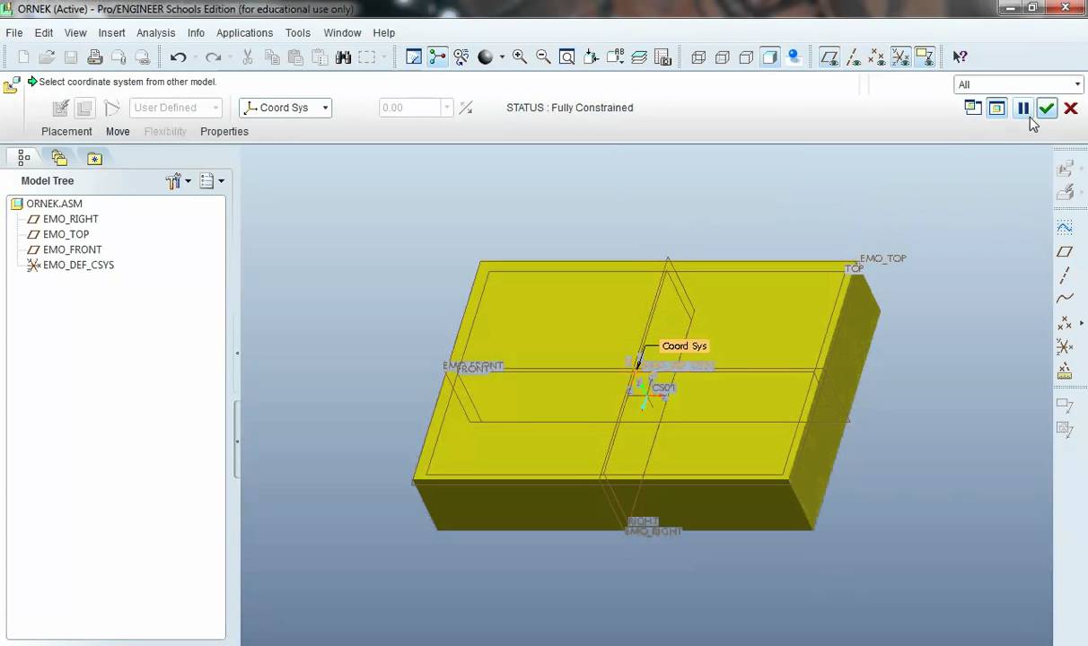Click the Pause button in dashboard
Viewport: 1088px width, 646px height.
pos(1023,108)
